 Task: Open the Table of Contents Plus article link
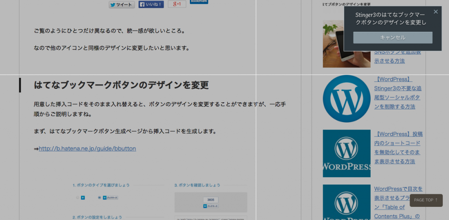tap(398, 203)
